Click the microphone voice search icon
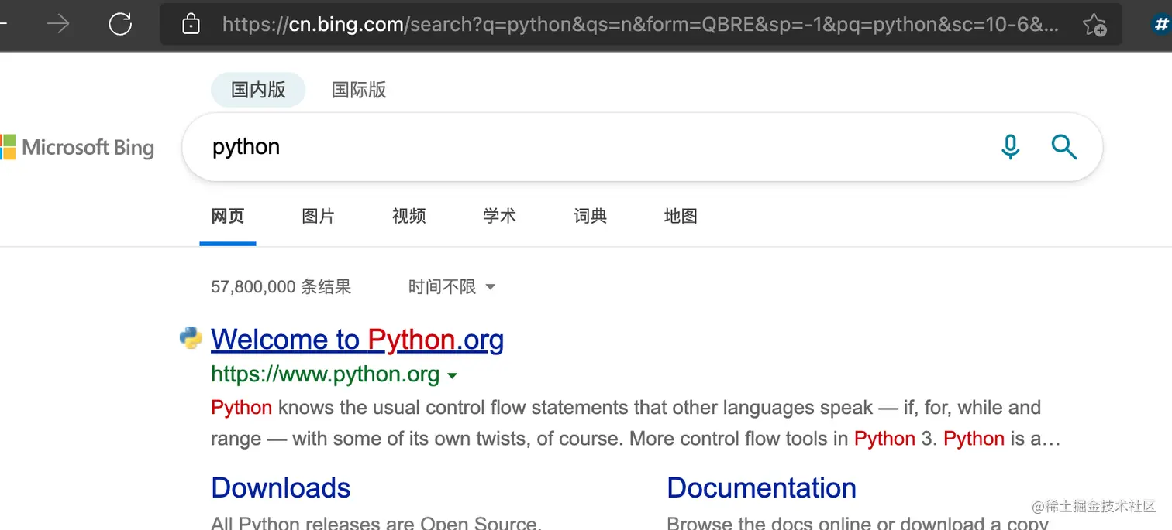The width and height of the screenshot is (1172, 530). 1010,146
